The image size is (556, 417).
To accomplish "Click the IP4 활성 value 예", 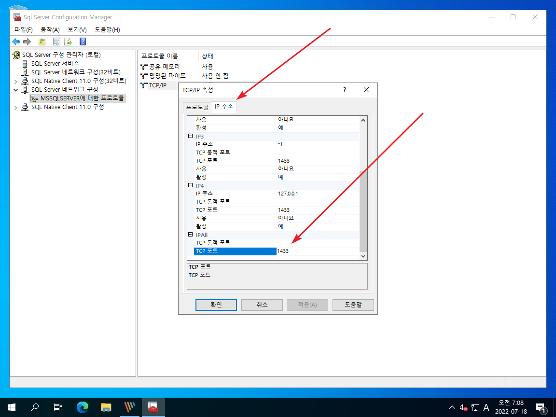I will [318, 226].
